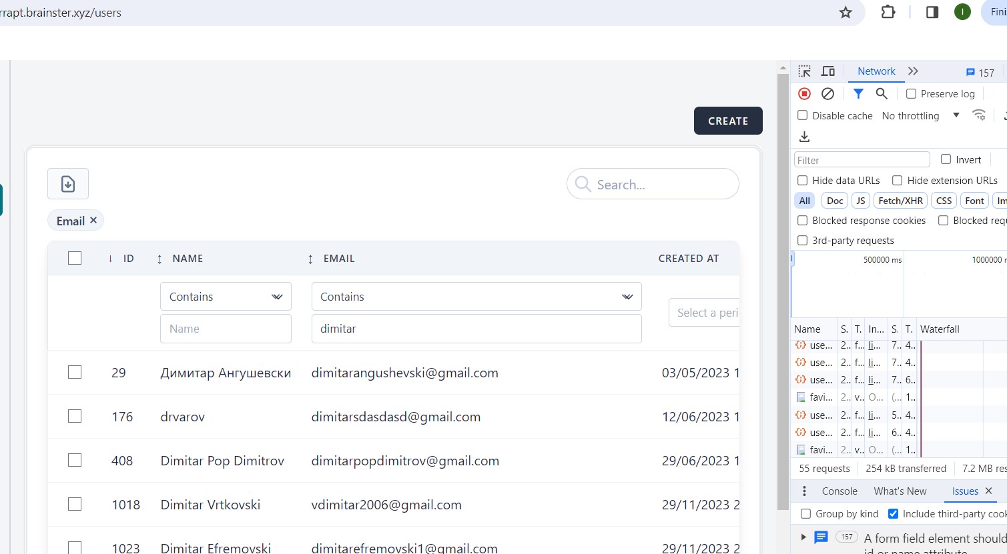Toggle the network filter funnel icon
The image size is (1007, 554).
[858, 94]
